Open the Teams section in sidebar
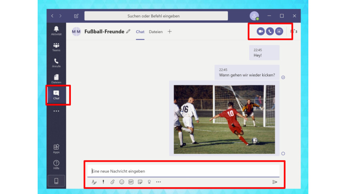The width and height of the screenshot is (346, 194). [56, 47]
